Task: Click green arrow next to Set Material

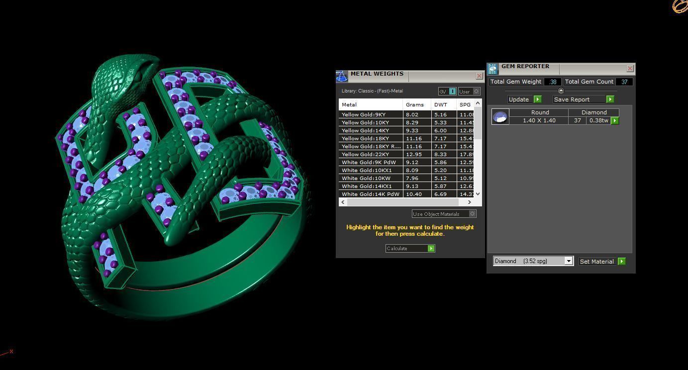Action: coord(621,261)
